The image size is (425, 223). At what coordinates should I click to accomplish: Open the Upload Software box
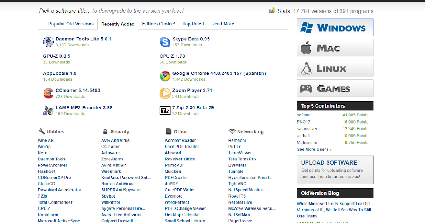(x=335, y=170)
